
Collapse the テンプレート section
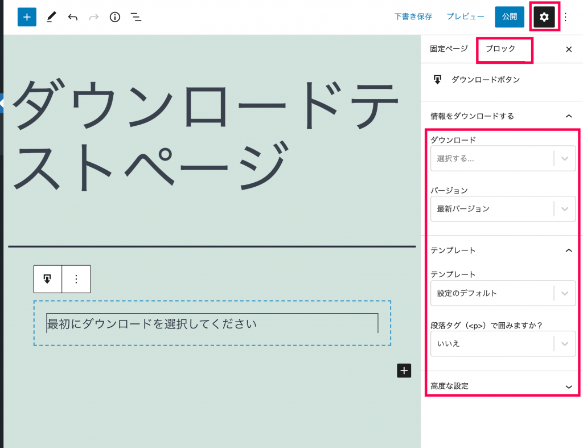[x=502, y=250]
